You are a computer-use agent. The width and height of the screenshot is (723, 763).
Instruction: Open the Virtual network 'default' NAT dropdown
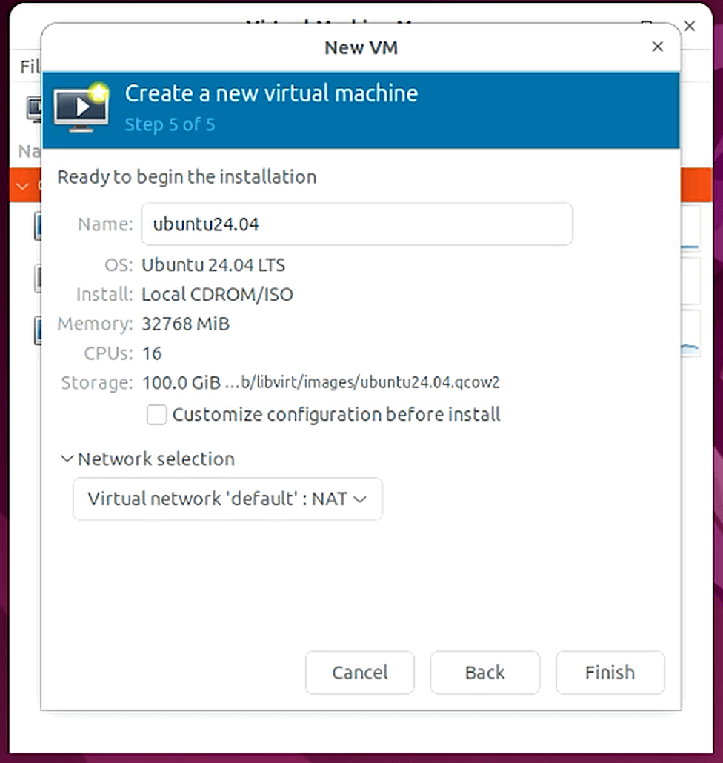tap(227, 499)
